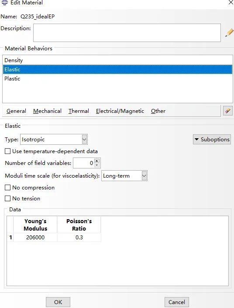Increase the number of field variables
Viewport: 234px width, 308px height.
97,161
